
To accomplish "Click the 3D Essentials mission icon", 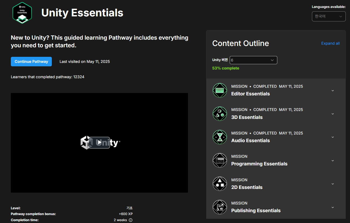I will (x=220, y=114).
